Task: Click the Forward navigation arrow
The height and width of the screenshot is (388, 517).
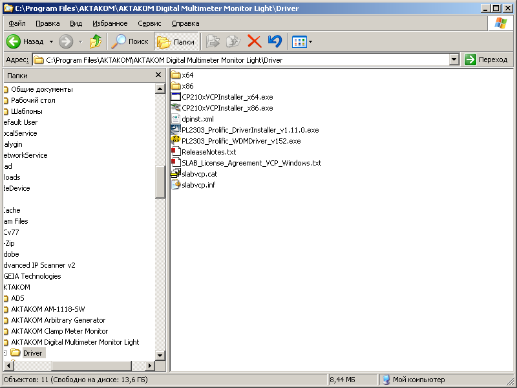Action: (x=66, y=41)
